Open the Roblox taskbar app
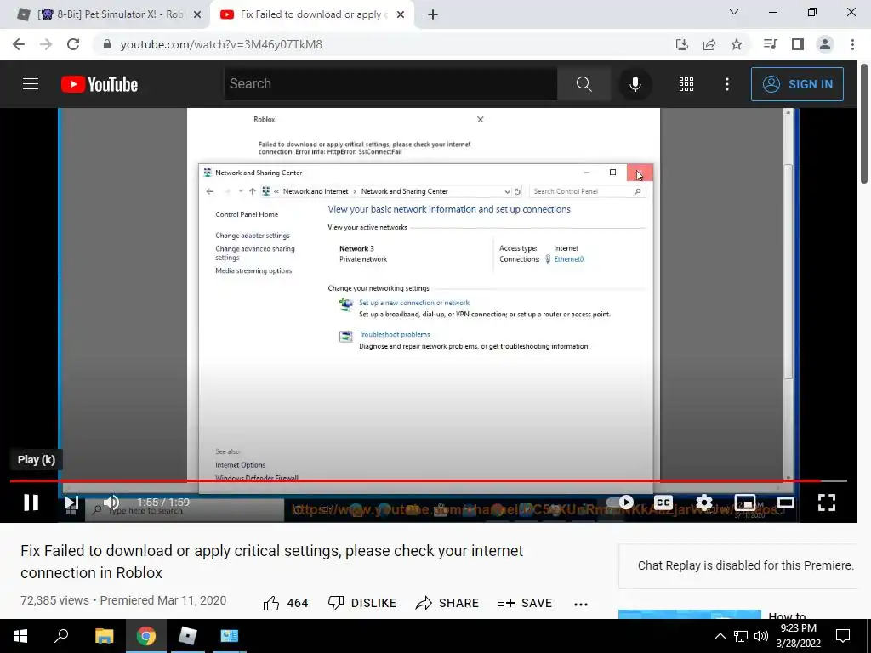The width and height of the screenshot is (871, 653). click(x=187, y=636)
